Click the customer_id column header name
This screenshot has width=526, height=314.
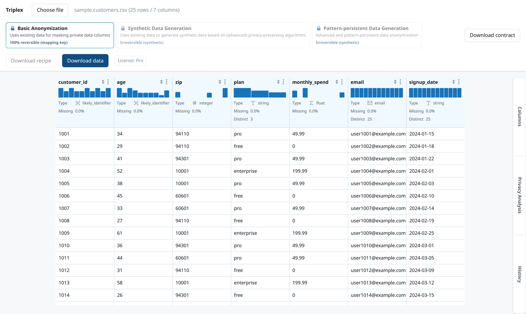point(73,82)
